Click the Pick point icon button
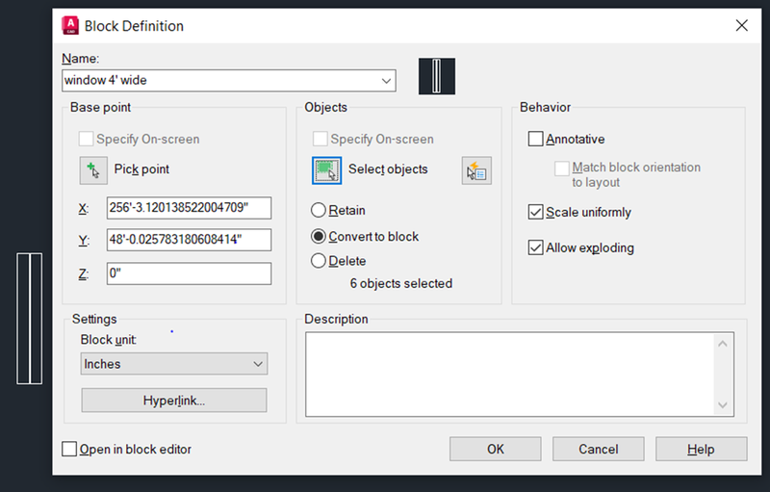 [93, 170]
